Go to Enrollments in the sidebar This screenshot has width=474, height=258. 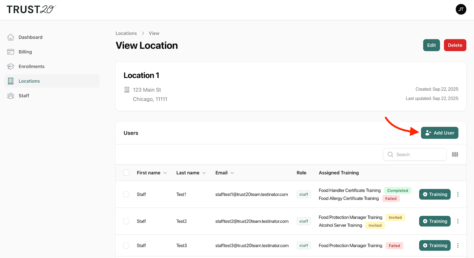[x=31, y=66]
